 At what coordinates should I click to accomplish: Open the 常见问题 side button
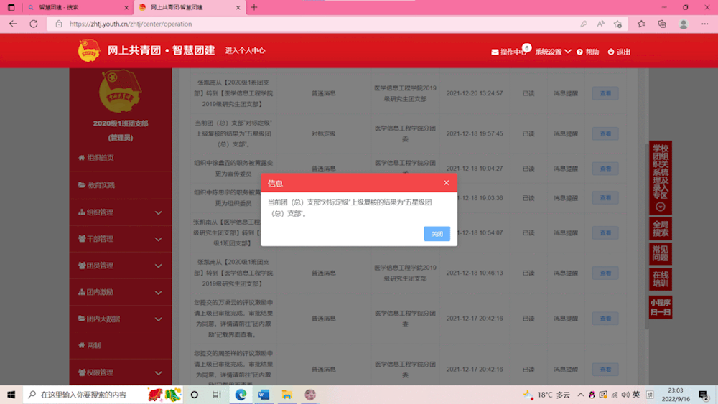point(661,253)
